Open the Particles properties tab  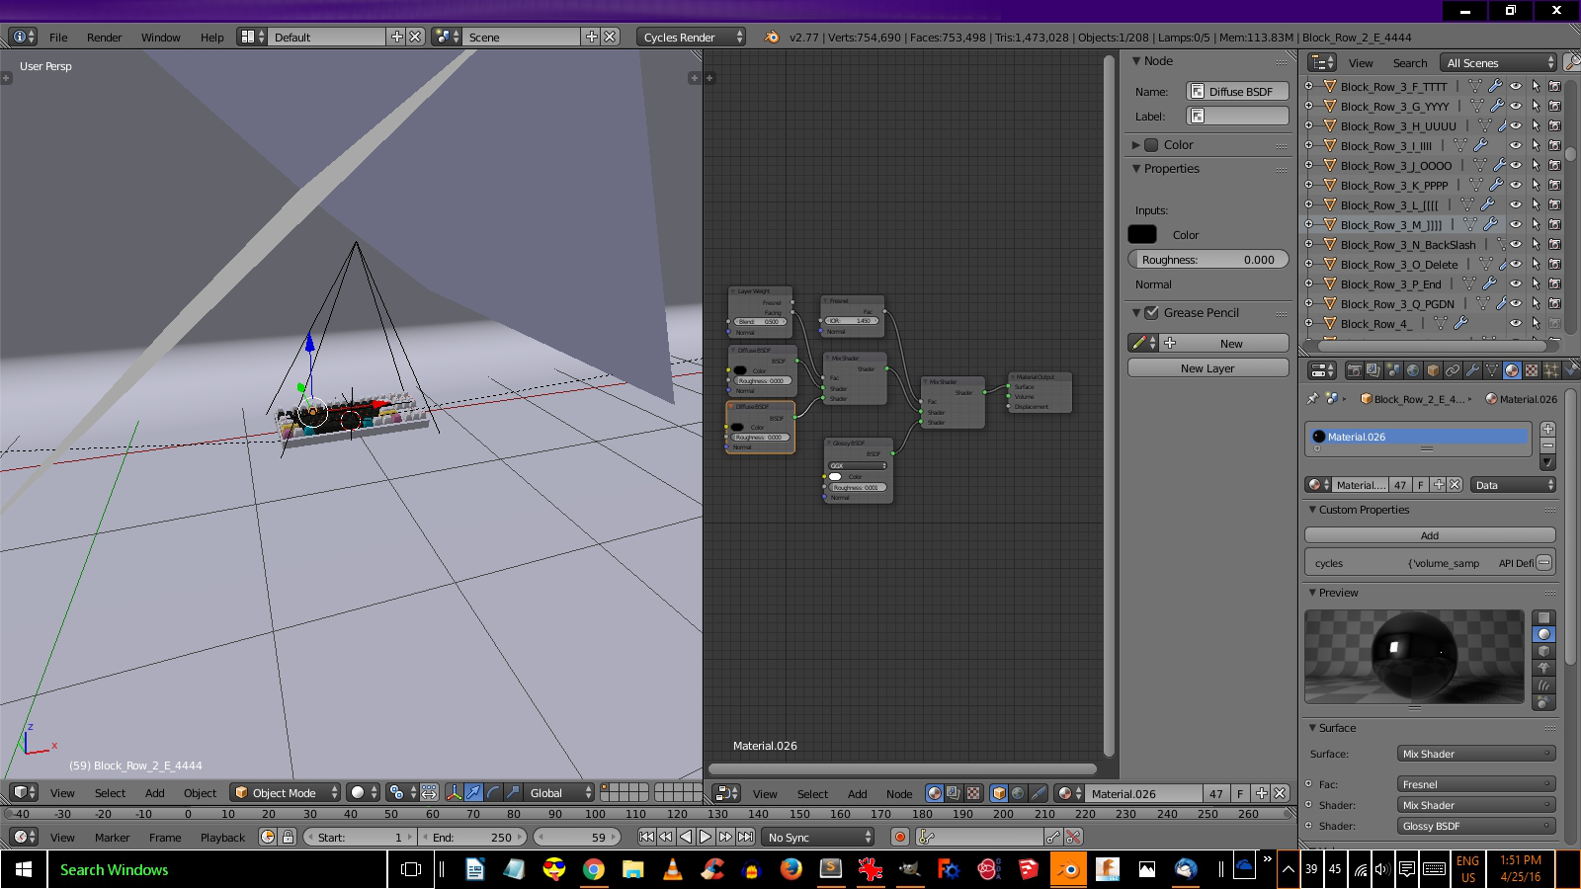pyautogui.click(x=1551, y=370)
